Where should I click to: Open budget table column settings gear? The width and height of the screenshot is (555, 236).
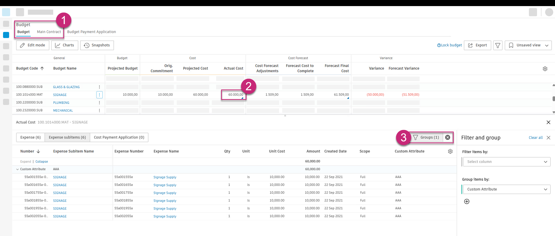click(545, 69)
